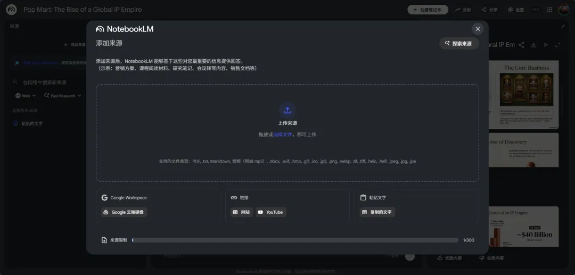
Task: Open 设置 in the header
Action: (x=516, y=10)
